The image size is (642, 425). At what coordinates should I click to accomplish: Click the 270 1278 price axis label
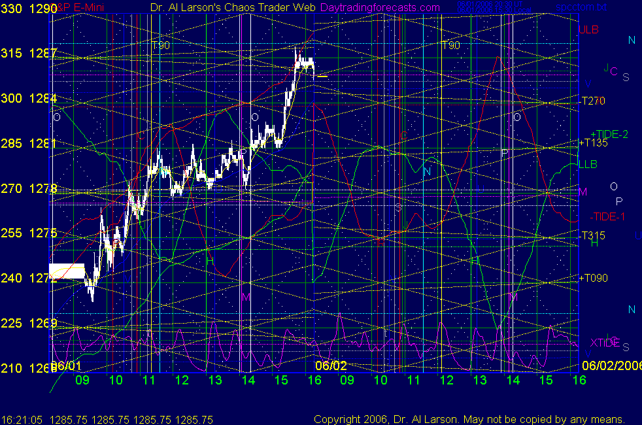[29, 189]
